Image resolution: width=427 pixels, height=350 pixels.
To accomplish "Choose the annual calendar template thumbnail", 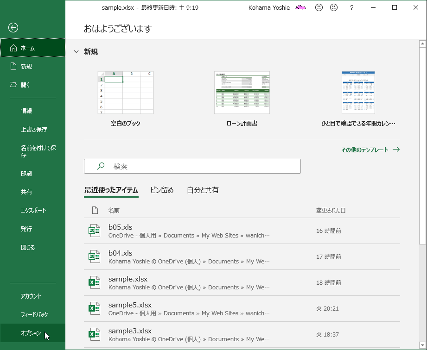I will pos(358,93).
